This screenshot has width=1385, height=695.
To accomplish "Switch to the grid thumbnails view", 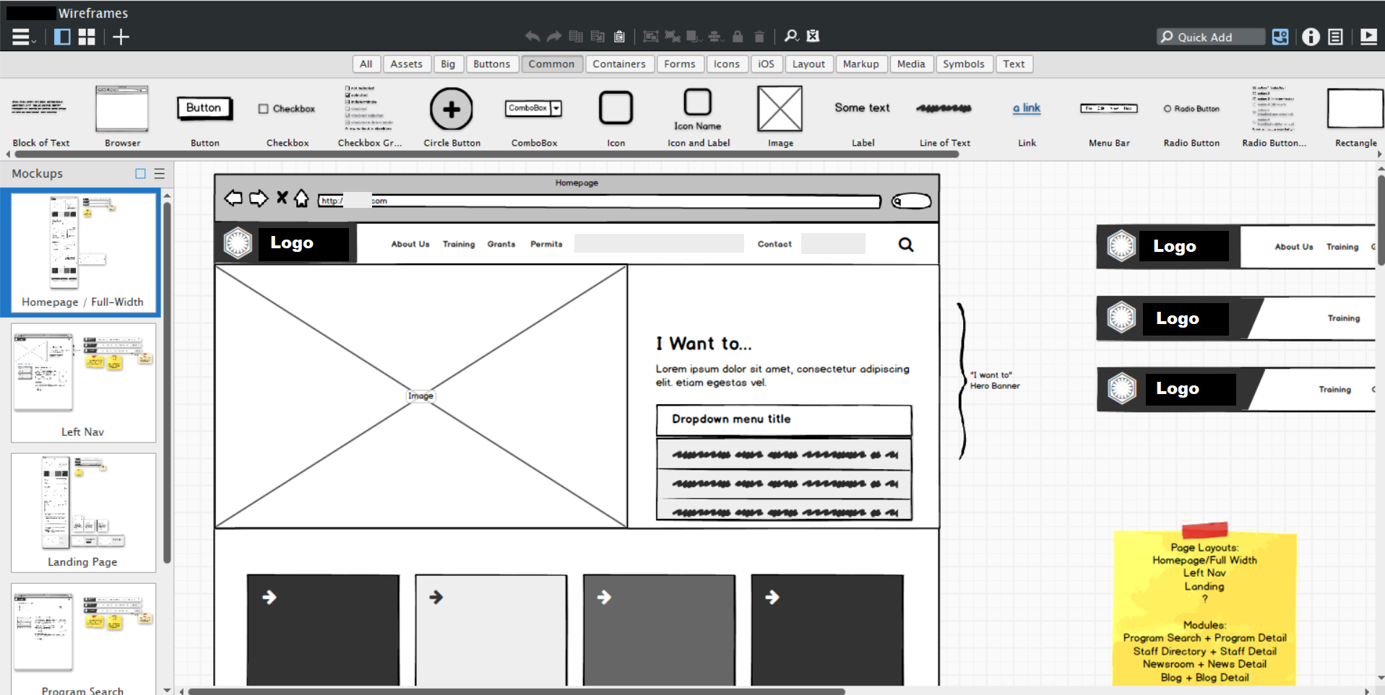I will click(x=87, y=38).
